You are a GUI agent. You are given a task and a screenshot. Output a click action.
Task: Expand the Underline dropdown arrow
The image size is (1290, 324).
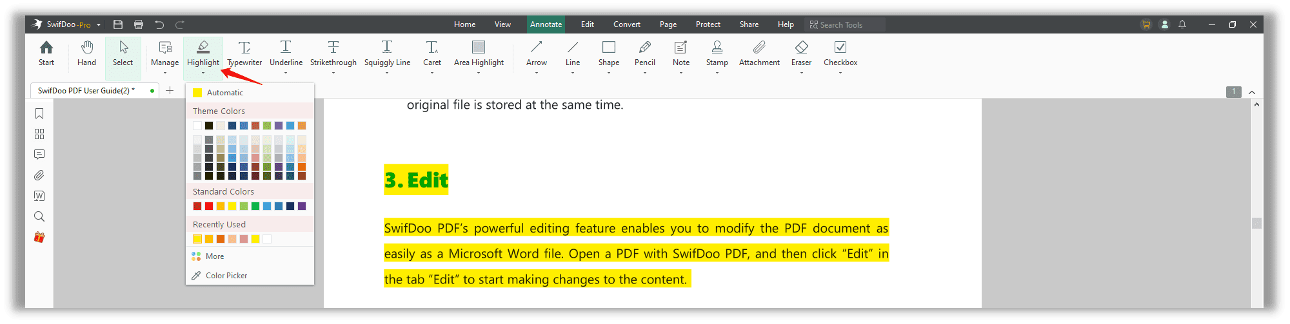286,73
